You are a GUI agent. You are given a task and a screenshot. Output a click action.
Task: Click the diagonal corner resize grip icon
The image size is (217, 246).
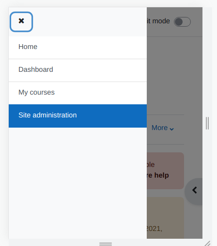[207, 244]
